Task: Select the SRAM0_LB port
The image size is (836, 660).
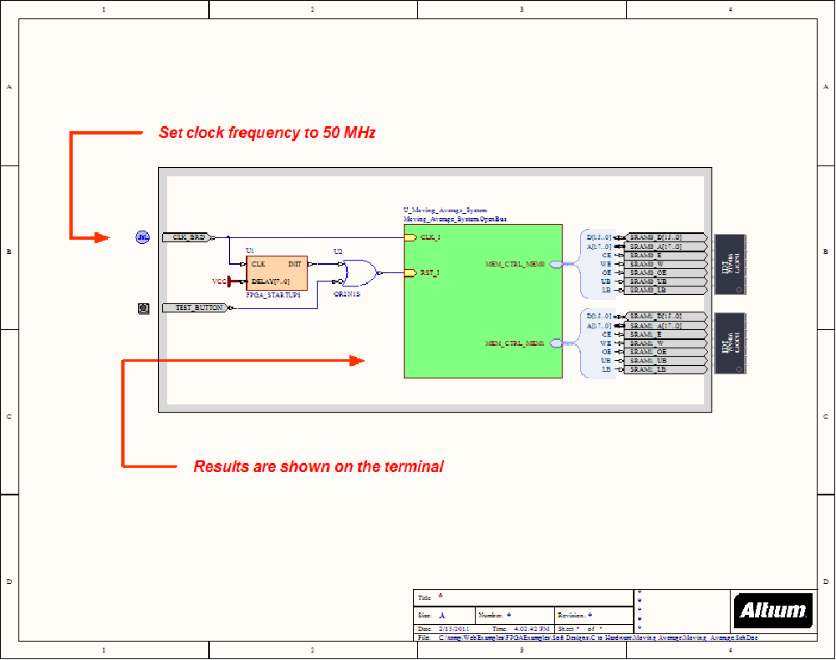Action: pyautogui.click(x=666, y=290)
